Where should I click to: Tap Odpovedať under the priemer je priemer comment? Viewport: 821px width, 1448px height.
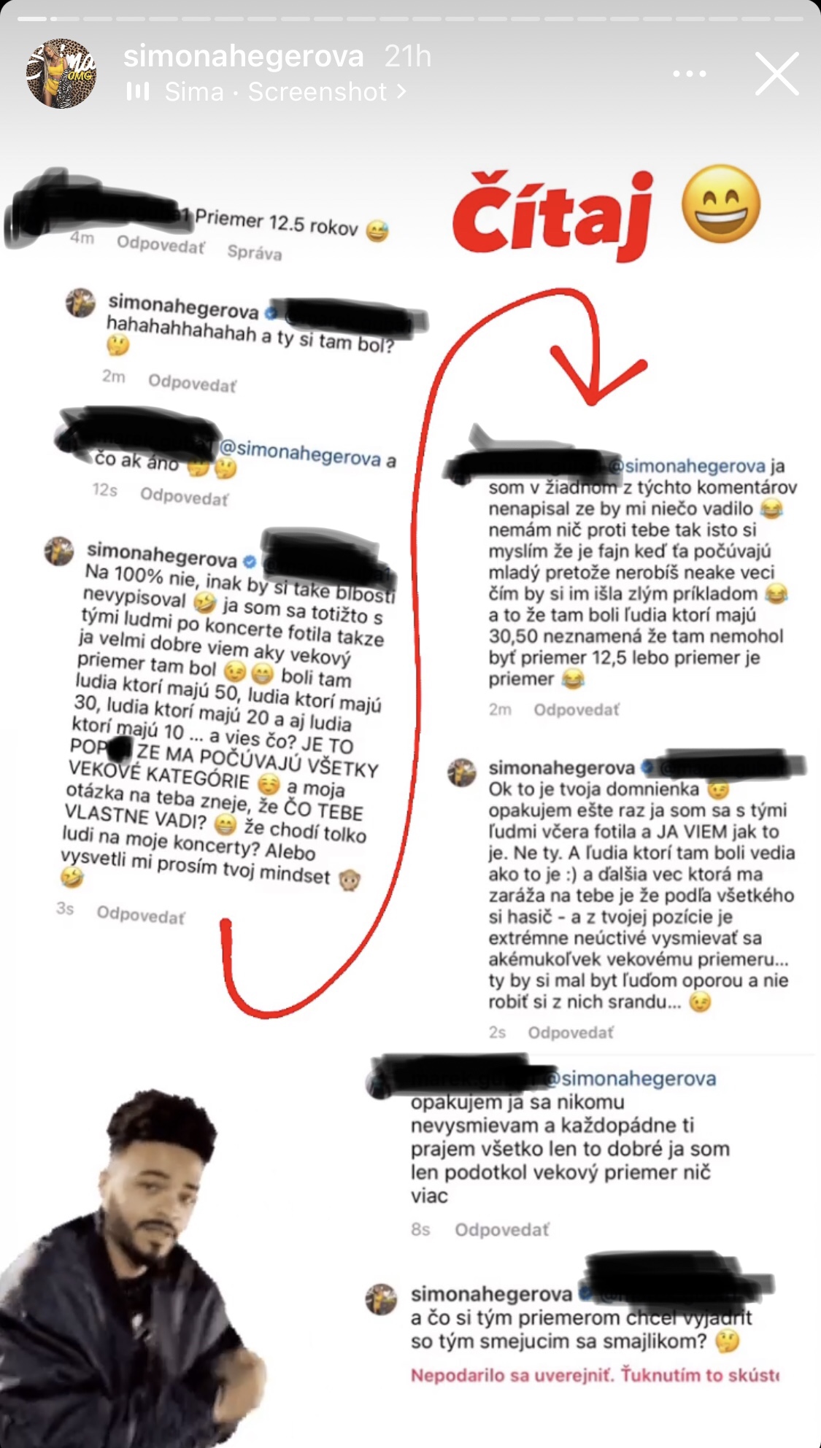pos(577,710)
